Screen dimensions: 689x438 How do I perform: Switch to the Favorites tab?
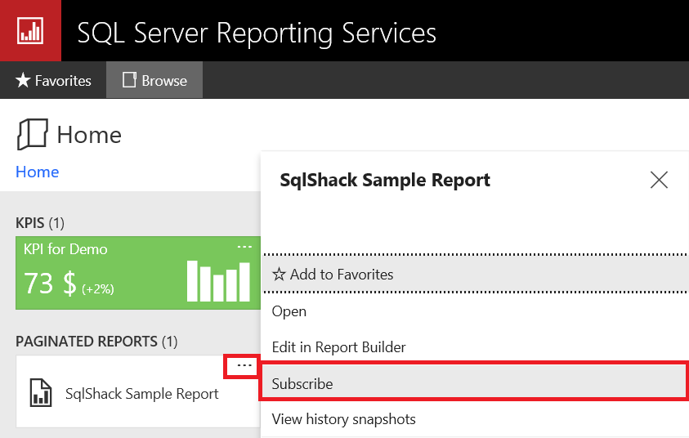(x=54, y=81)
